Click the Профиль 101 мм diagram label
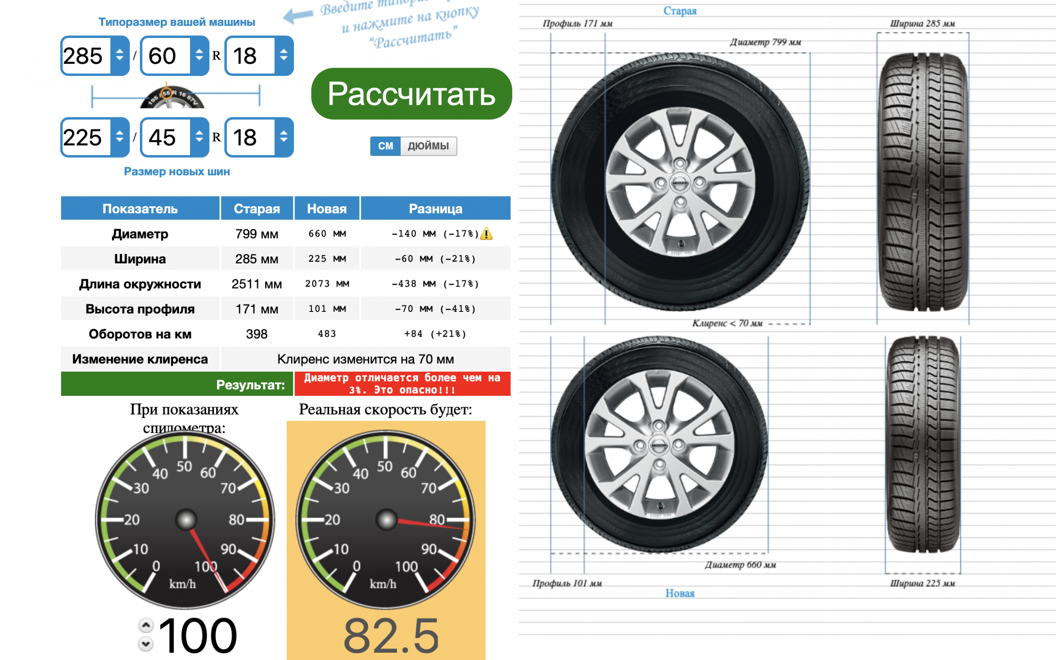 pyautogui.click(x=567, y=583)
